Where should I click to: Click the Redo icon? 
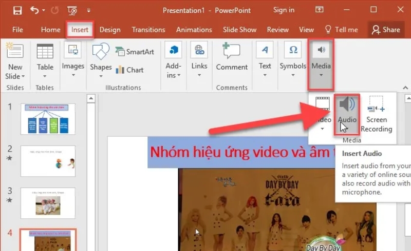pos(55,10)
